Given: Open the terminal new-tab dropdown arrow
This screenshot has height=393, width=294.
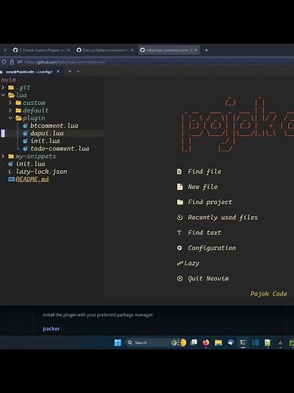Looking at the screenshot, I should 78,72.
